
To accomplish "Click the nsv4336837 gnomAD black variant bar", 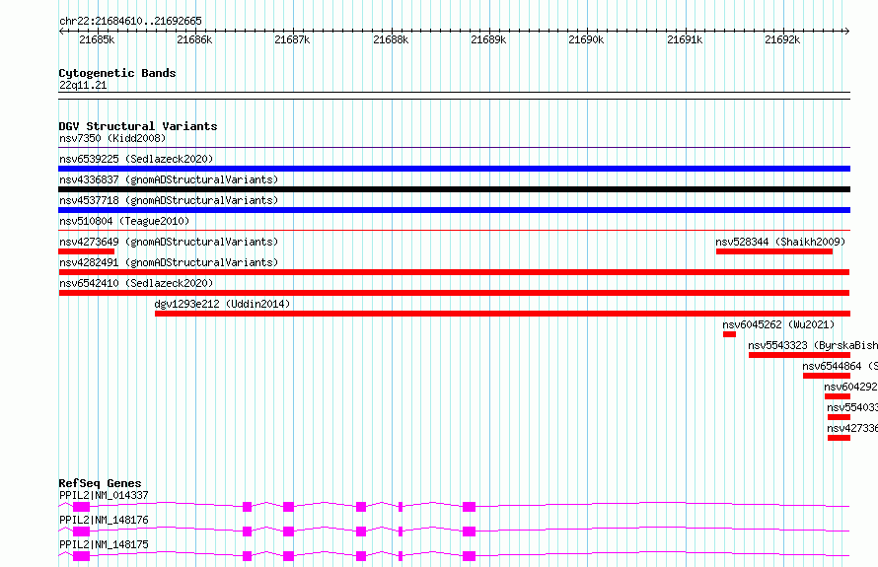I will 454,189.
